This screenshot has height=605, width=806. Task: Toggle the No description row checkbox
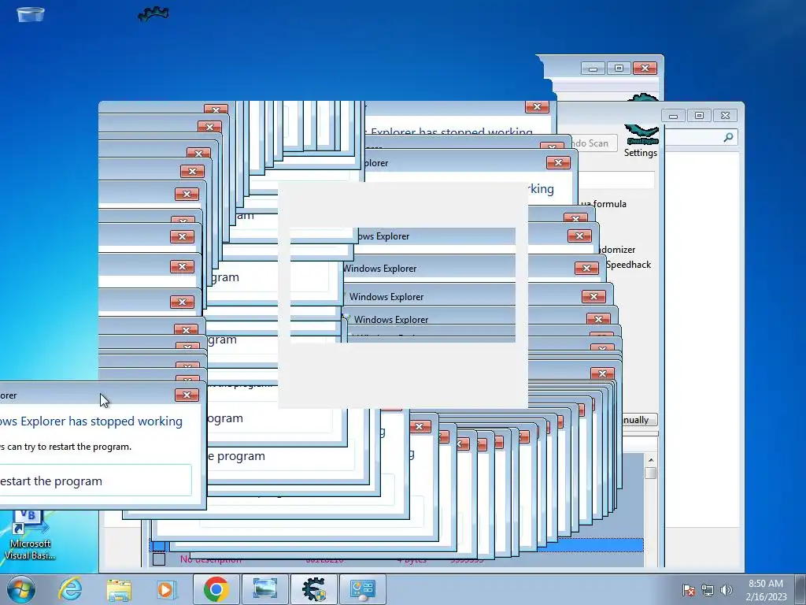(x=159, y=559)
